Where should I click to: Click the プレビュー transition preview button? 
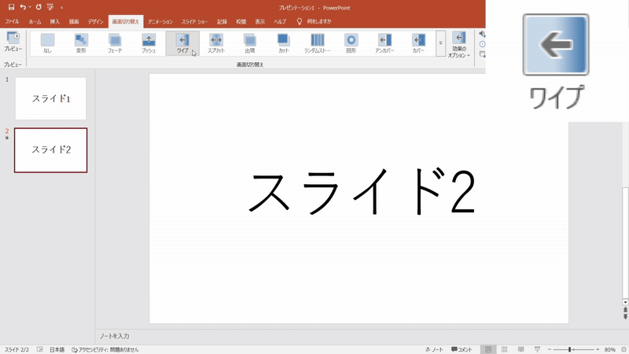click(13, 42)
